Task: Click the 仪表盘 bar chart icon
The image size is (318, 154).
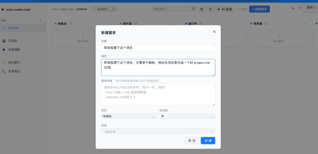Action: click(4, 41)
